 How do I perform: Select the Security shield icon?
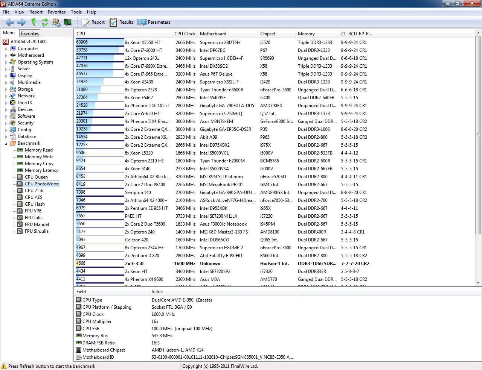[13, 123]
